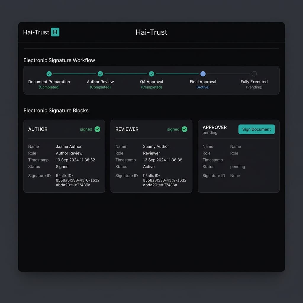The width and height of the screenshot is (303, 303).
Task: Click the 'signed' label in AUTHOR block
Action: (x=86, y=129)
